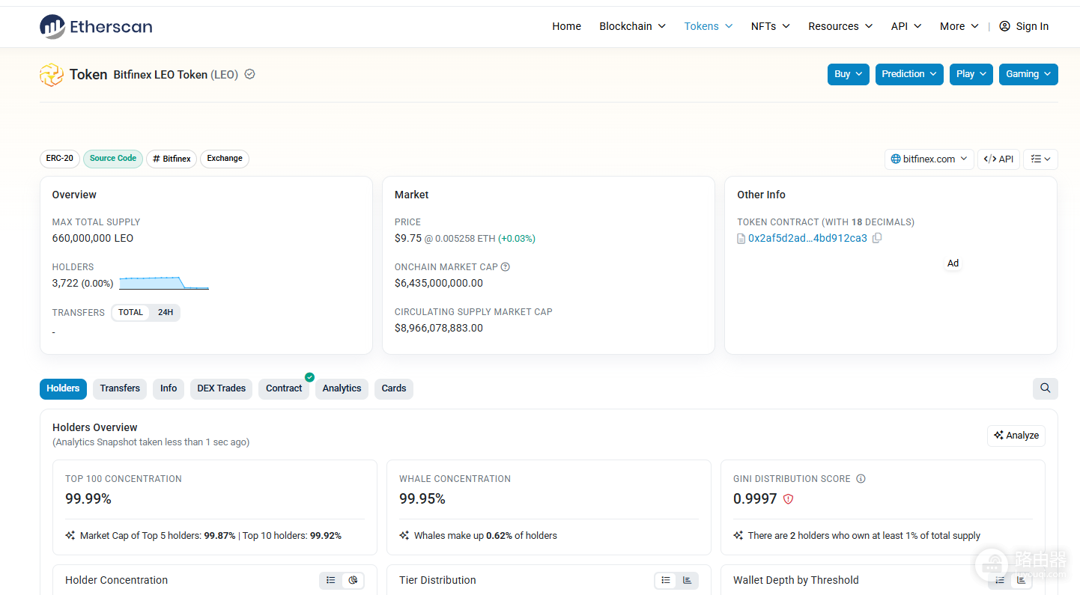1080x595 pixels.
Task: Expand the API navigation menu
Action: tap(906, 26)
